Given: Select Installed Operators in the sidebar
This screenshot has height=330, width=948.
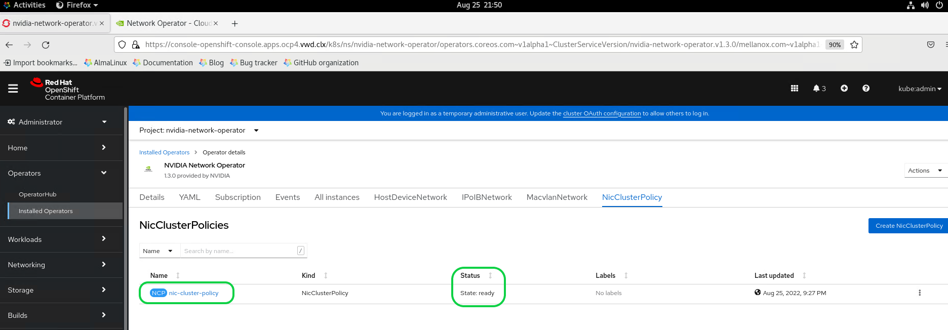Looking at the screenshot, I should pos(65,211).
